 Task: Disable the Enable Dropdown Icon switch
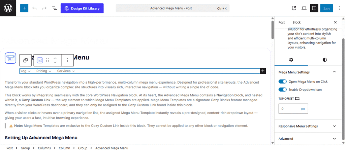tap(283, 90)
